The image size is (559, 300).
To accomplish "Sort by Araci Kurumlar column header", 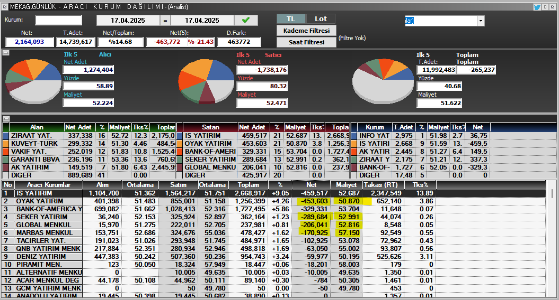I will point(49,185).
